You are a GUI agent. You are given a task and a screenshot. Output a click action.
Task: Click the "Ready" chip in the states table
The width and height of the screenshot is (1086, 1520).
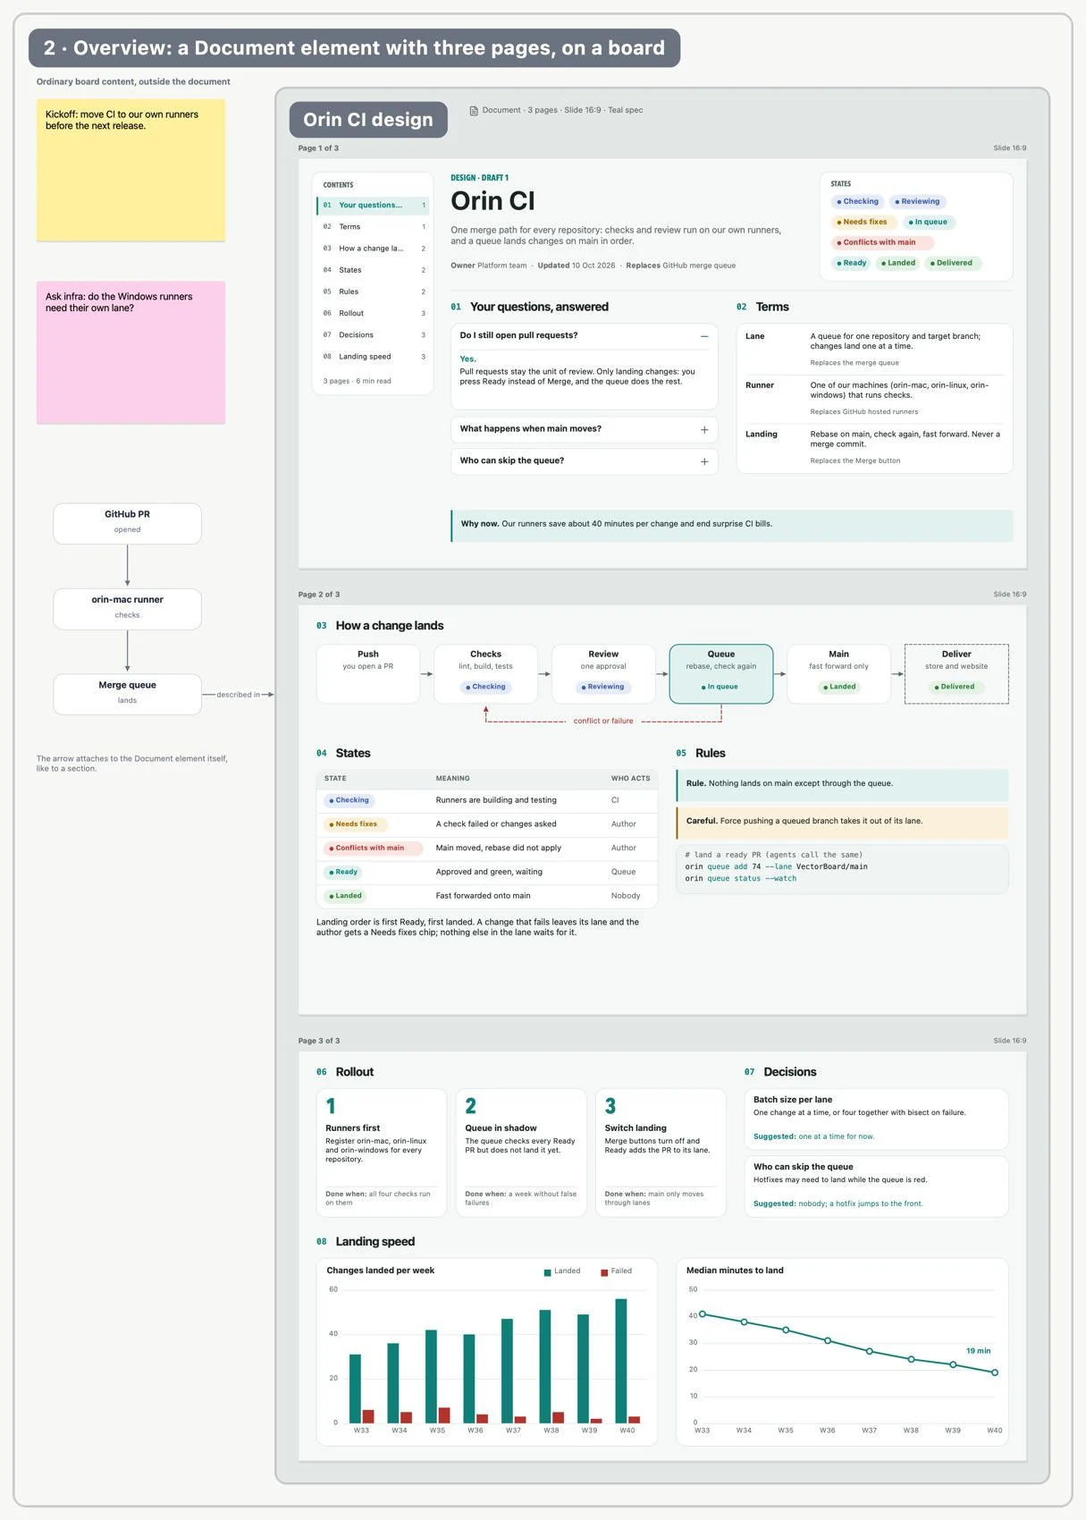click(343, 873)
